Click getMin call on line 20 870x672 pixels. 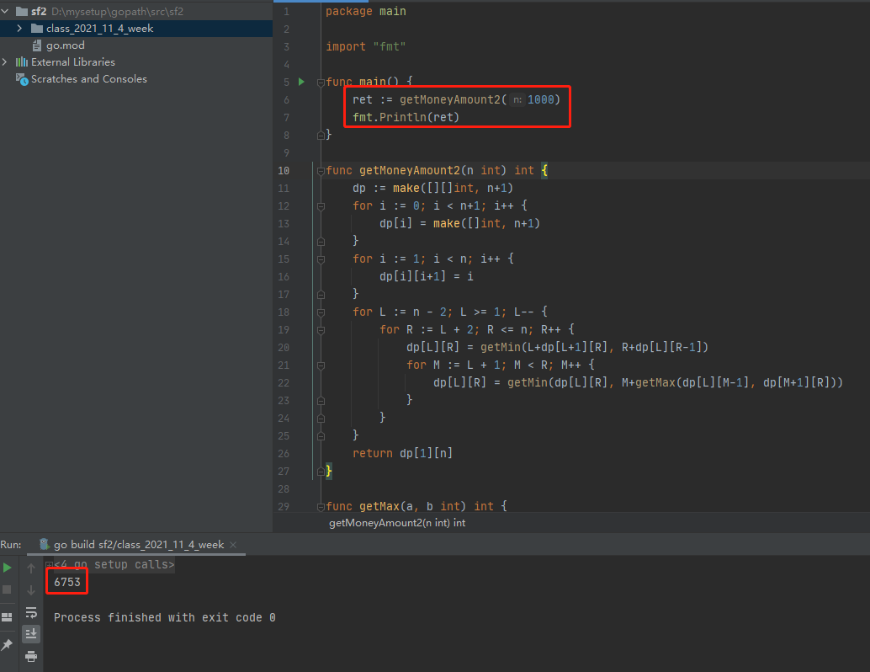tap(501, 347)
